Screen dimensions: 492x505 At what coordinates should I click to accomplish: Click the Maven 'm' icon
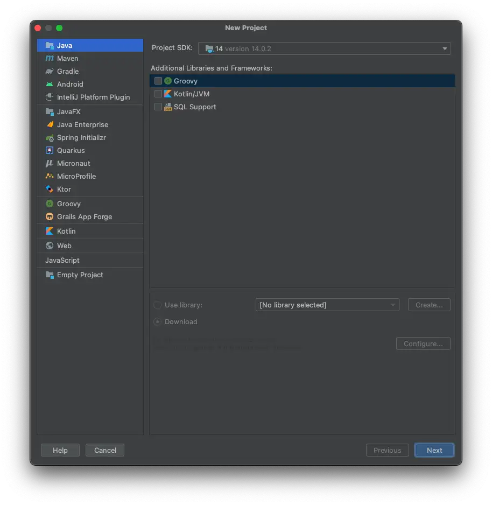pos(50,58)
